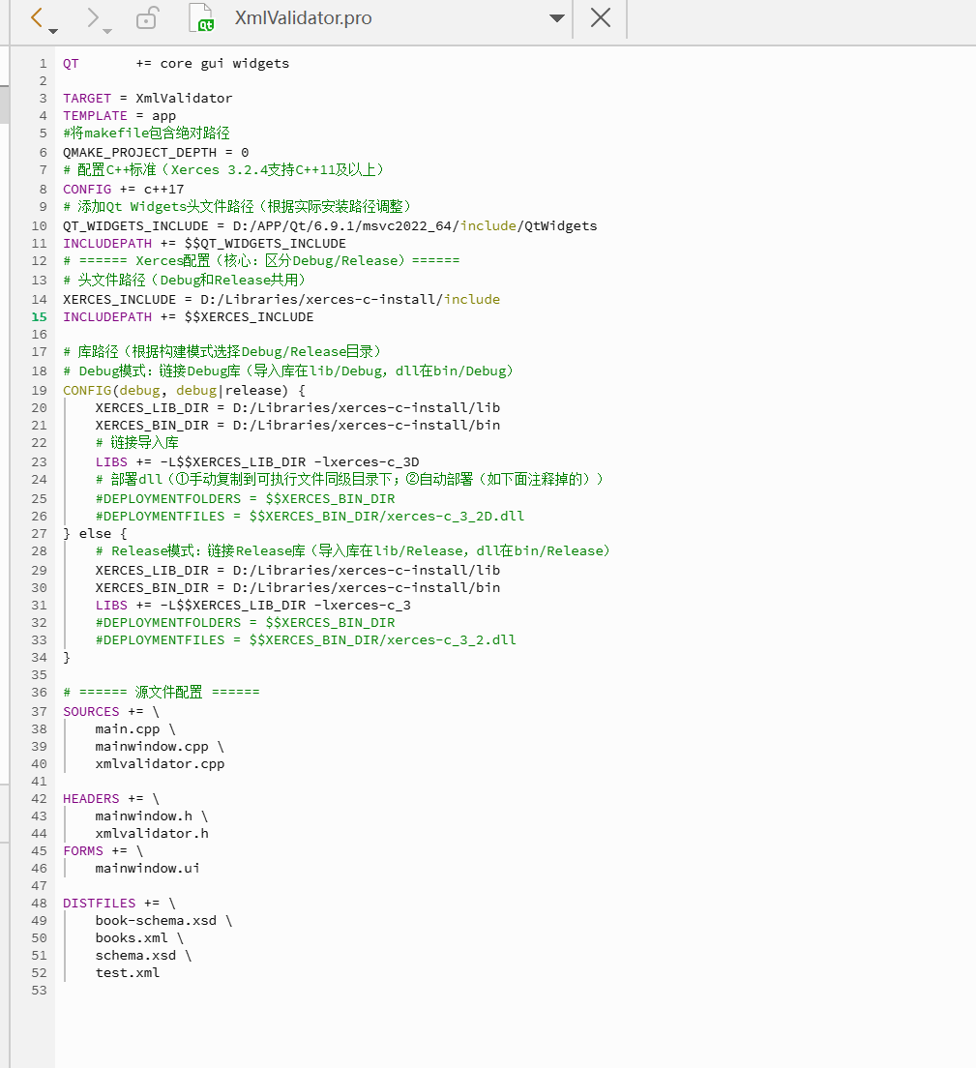Click the LIBS line ending '-lxerces-c_3D'
The height and width of the screenshot is (1068, 976).
click(257, 461)
